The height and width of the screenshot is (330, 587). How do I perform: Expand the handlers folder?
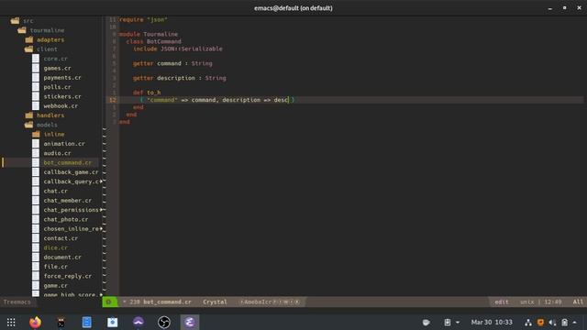[x=29, y=115]
